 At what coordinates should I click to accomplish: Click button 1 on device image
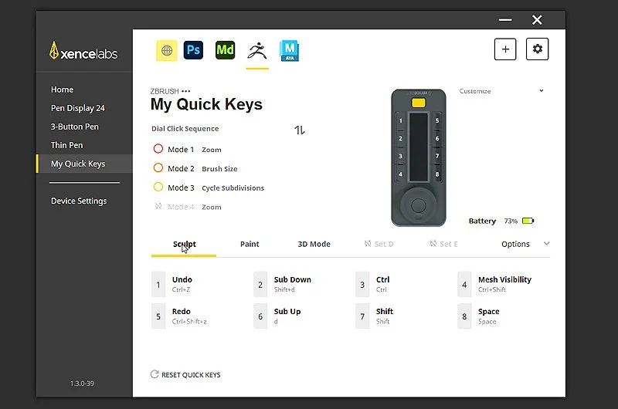[400, 121]
